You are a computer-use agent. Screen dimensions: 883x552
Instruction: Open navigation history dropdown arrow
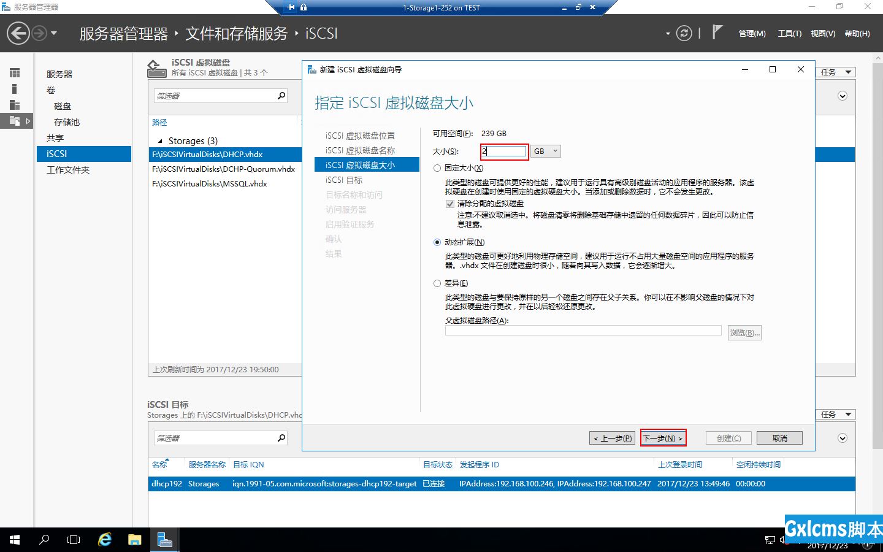click(54, 33)
